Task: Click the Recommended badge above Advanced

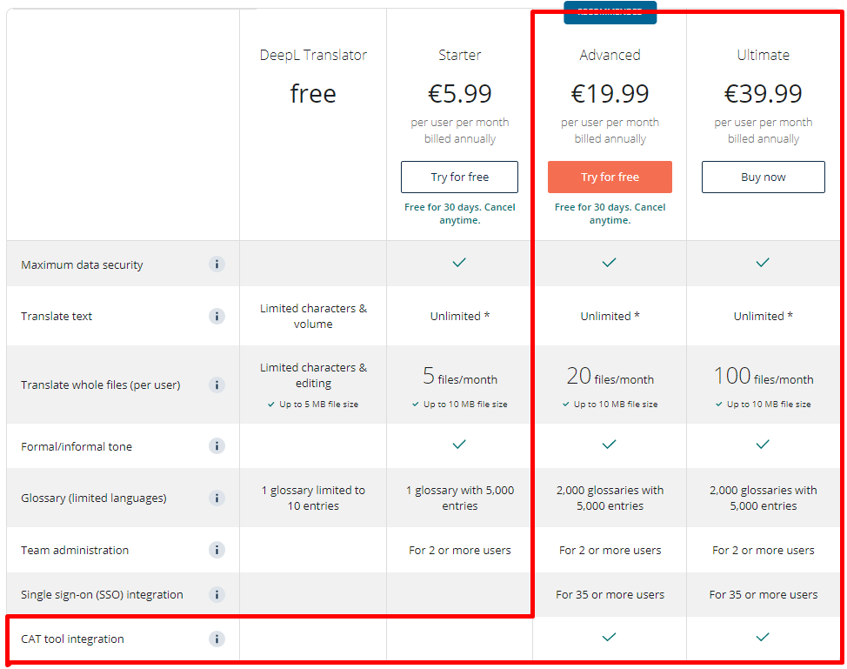Action: point(610,12)
